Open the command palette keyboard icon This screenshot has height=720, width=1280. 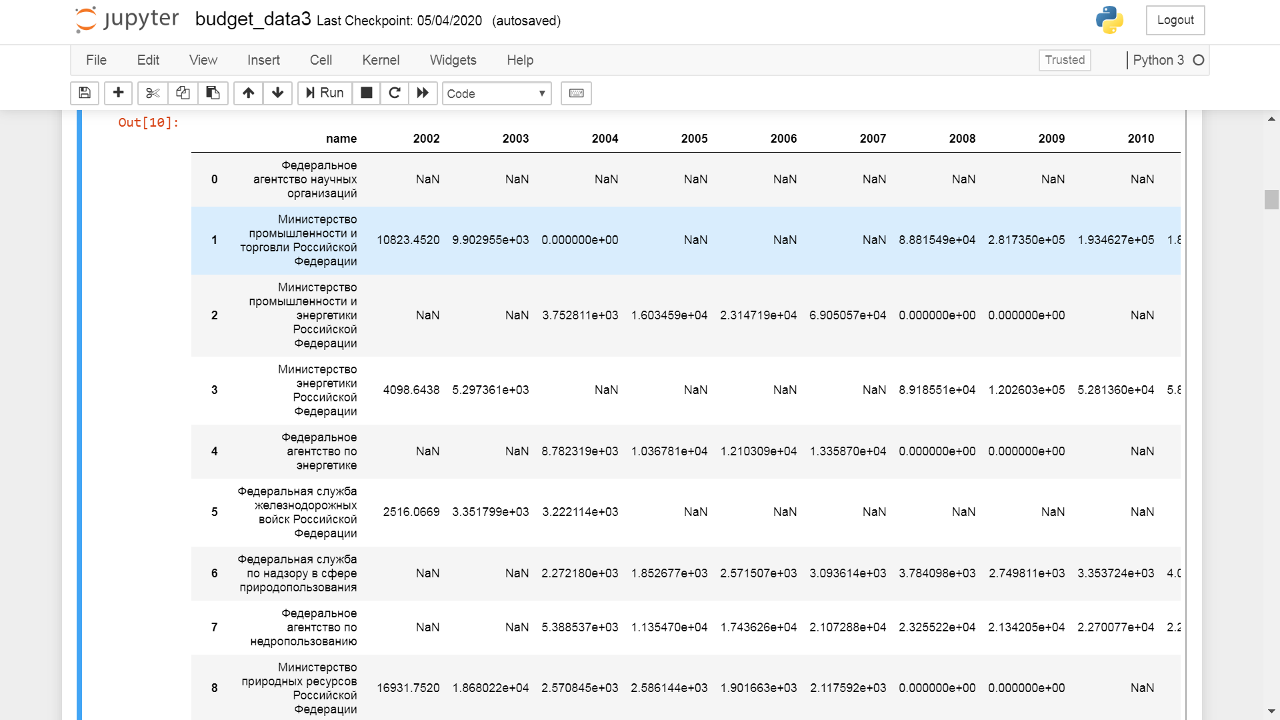coord(576,93)
